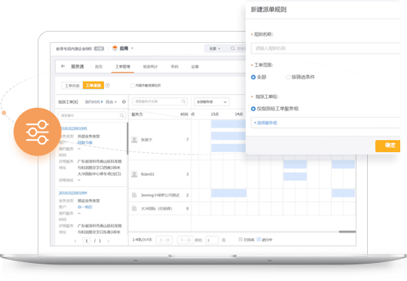This screenshot has width=407, height=281.
Task: Open the gear settings icon beside 筛选
Action: pos(124,102)
